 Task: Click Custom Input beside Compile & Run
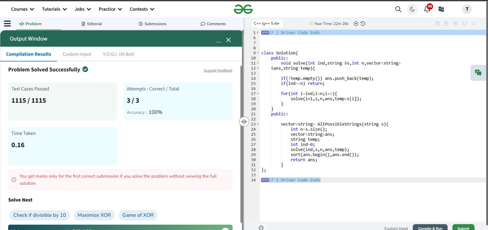click(x=396, y=228)
